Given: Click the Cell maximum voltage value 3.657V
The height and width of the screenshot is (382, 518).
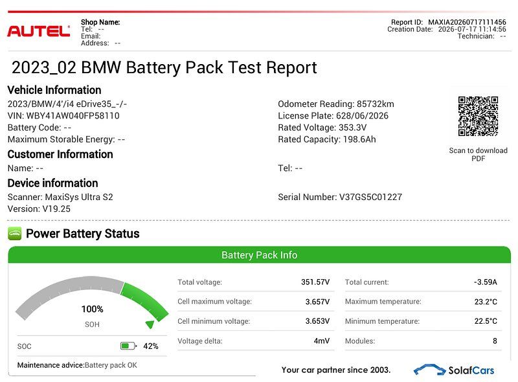Looking at the screenshot, I should 317,301.
